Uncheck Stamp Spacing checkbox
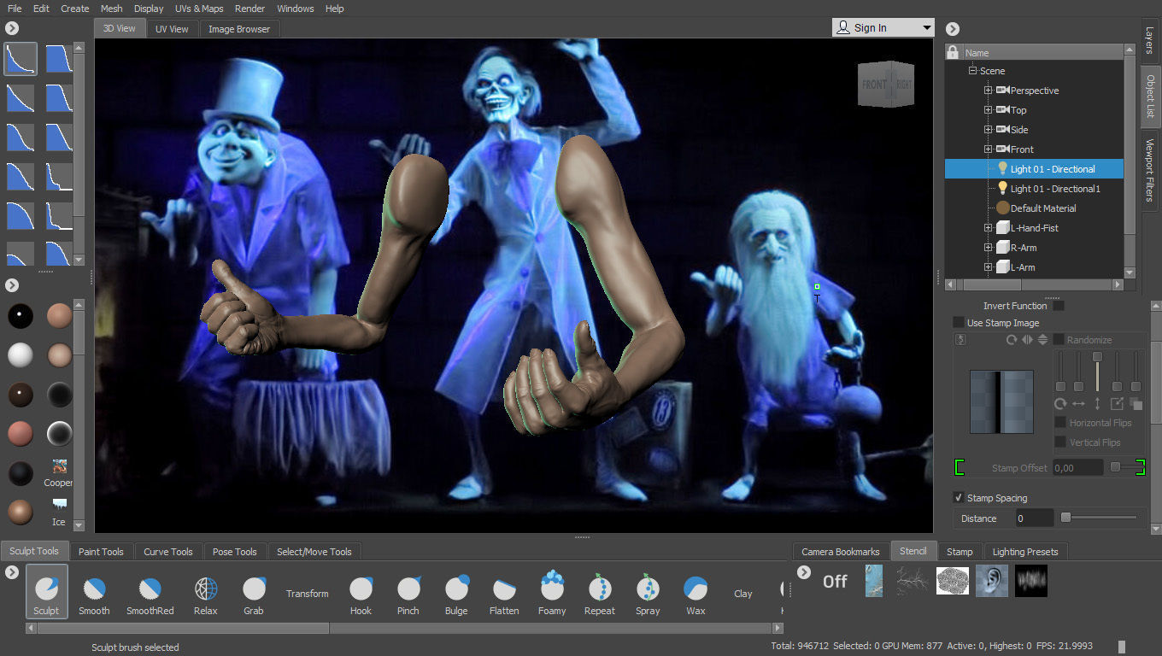This screenshot has width=1162, height=656. click(959, 498)
